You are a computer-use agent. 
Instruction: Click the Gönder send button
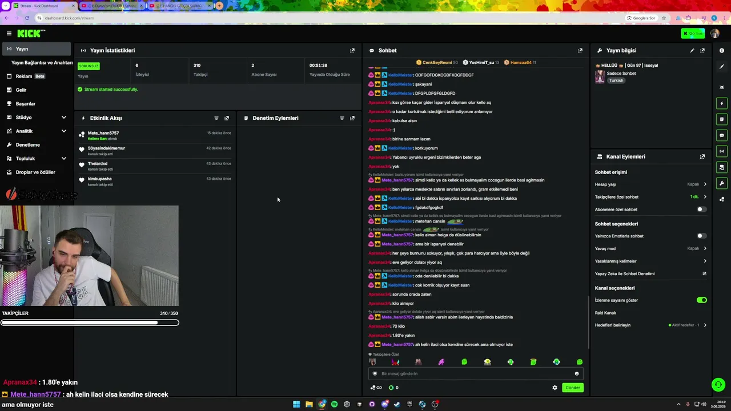tap(572, 388)
